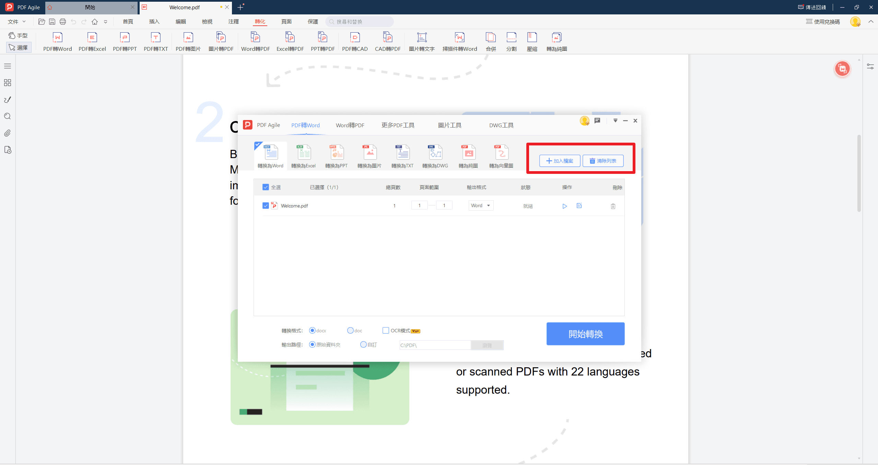Switch to the 首頁 ribbon tab

[x=128, y=22]
